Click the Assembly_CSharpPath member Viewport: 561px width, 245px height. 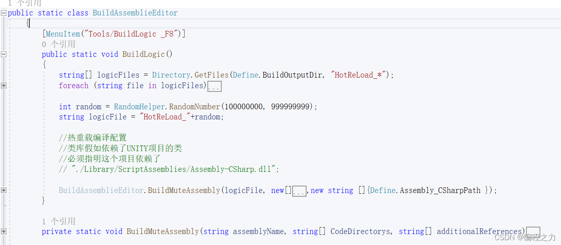click(440, 190)
